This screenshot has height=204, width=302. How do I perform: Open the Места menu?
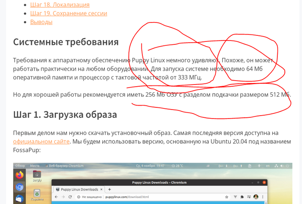coord(35,166)
